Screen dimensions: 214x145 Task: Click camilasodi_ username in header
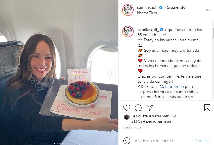click(x=148, y=7)
